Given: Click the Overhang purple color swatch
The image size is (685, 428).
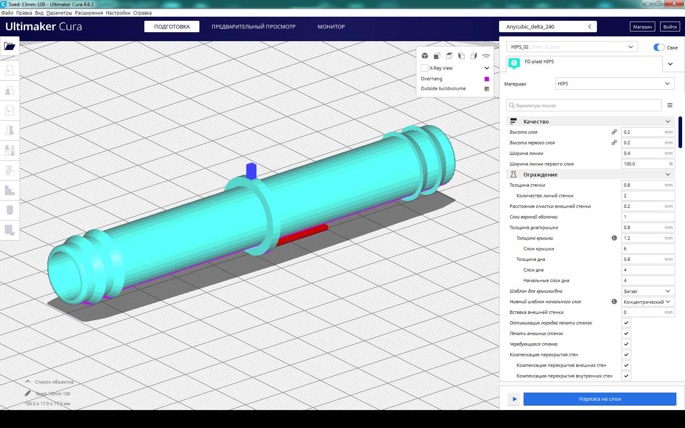Looking at the screenshot, I should [x=486, y=79].
